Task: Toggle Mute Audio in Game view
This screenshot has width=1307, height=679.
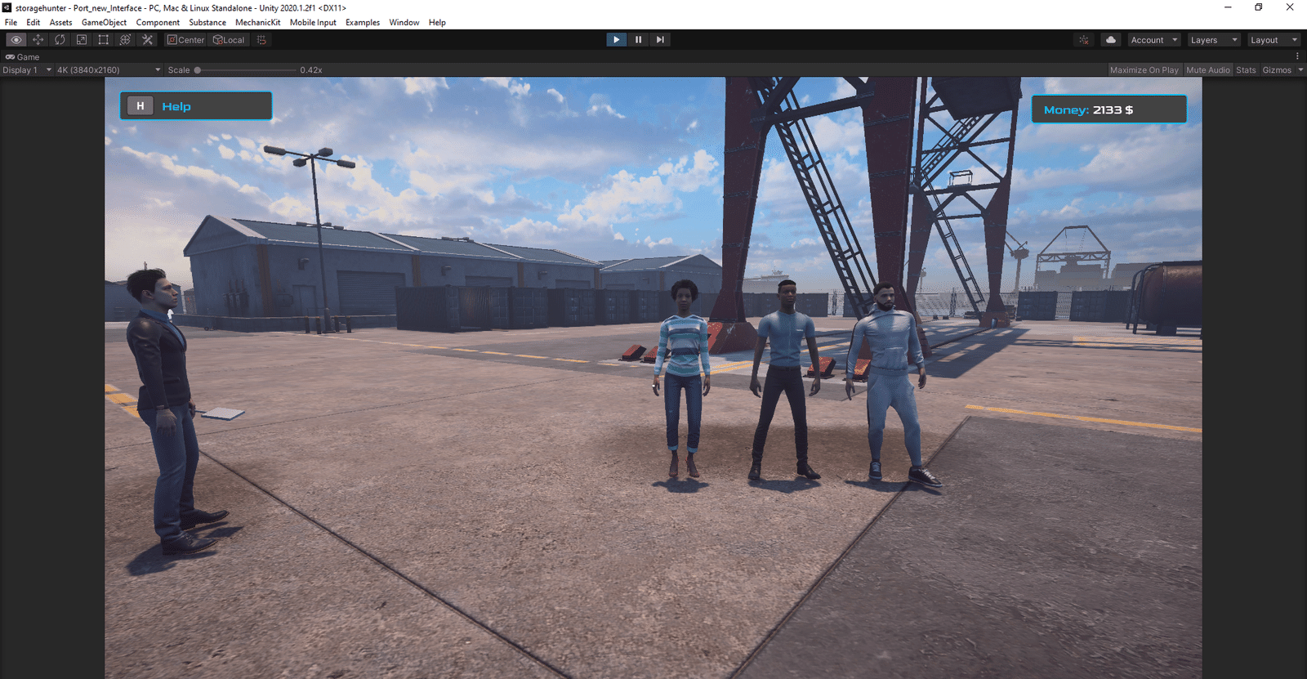Action: click(x=1207, y=70)
